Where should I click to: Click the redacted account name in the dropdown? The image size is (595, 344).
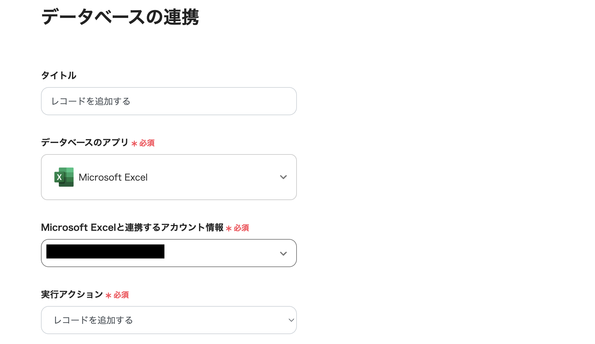tap(105, 252)
